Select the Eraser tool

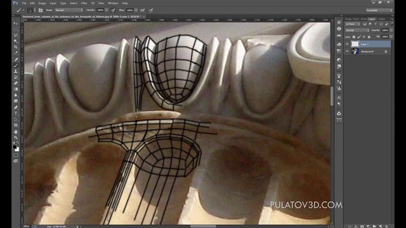pyautogui.click(x=16, y=83)
